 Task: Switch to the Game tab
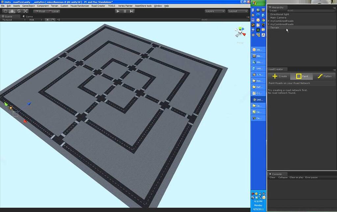click(28, 16)
